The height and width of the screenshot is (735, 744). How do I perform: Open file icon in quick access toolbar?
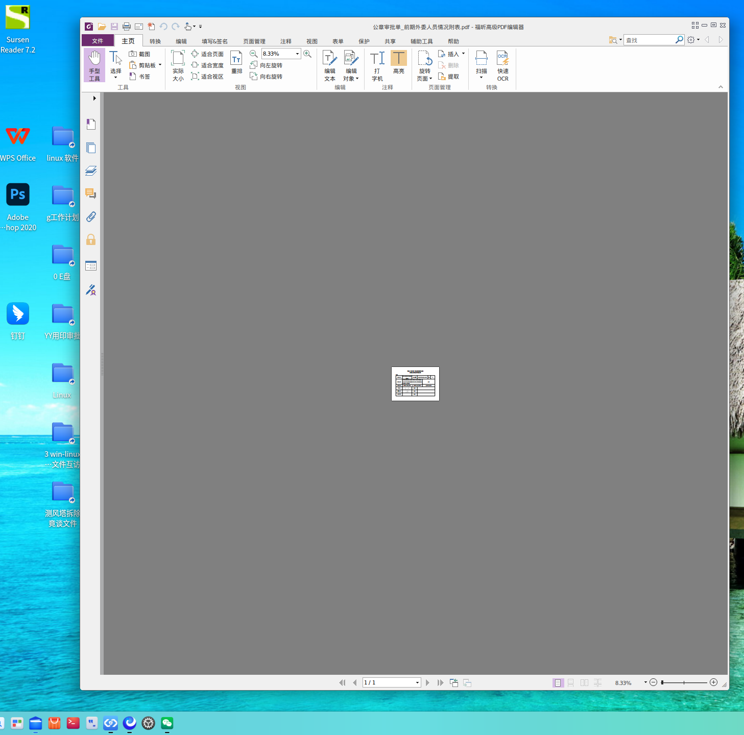pos(102,27)
